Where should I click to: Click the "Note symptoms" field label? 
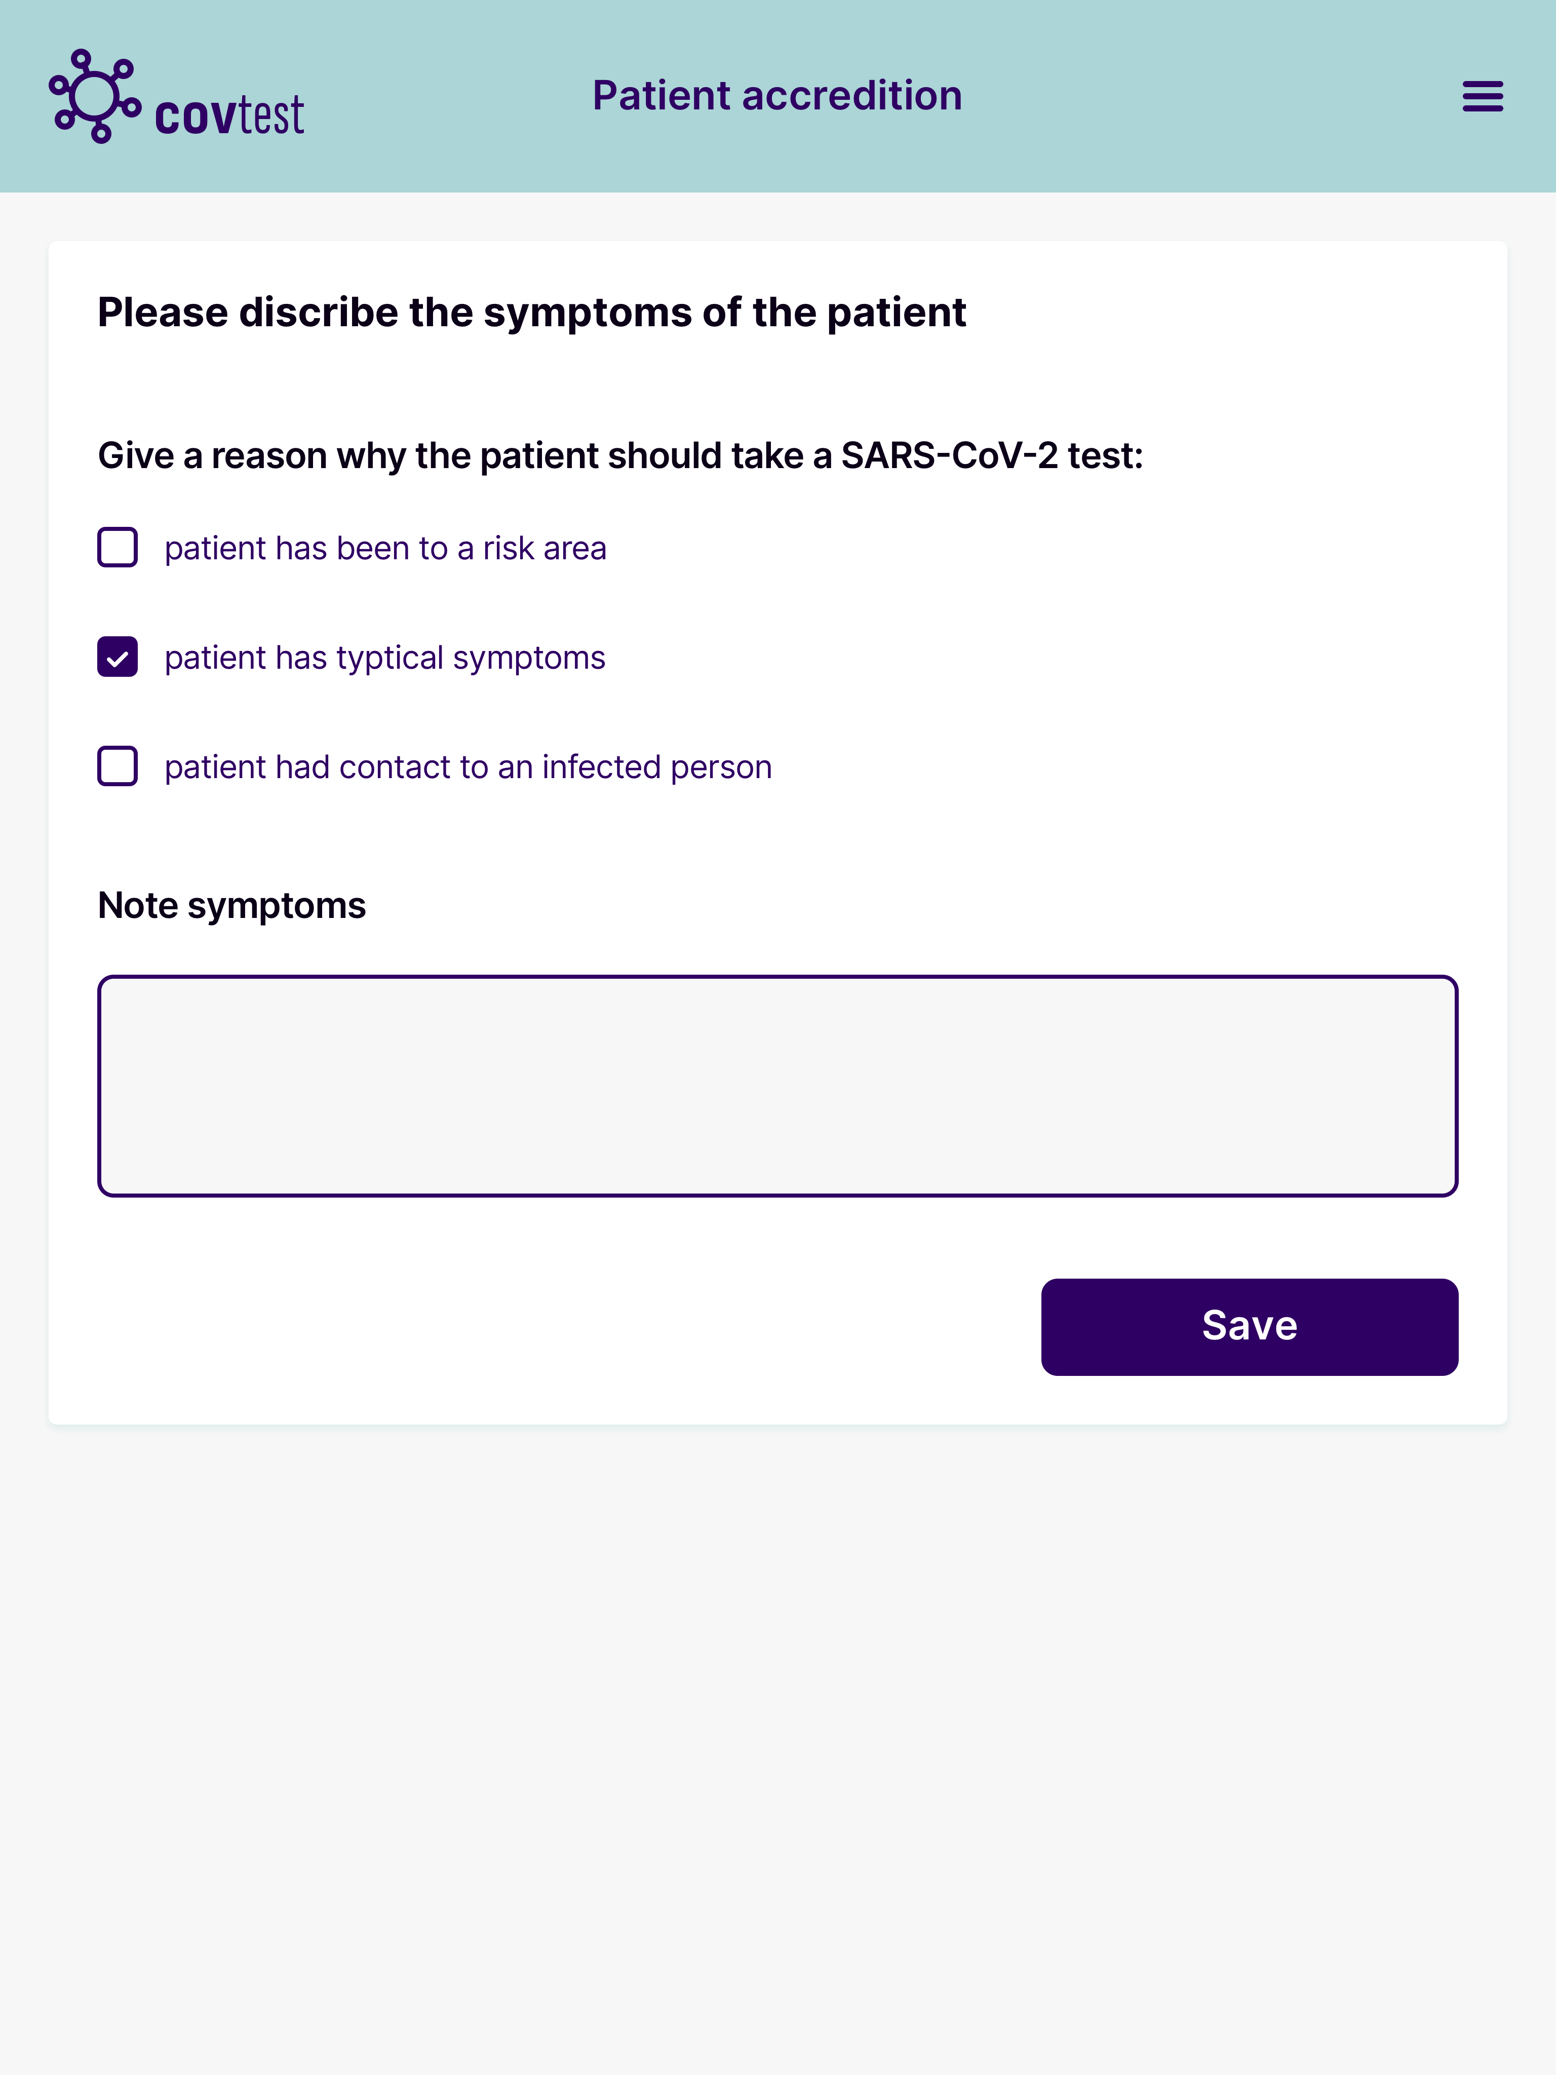click(231, 906)
